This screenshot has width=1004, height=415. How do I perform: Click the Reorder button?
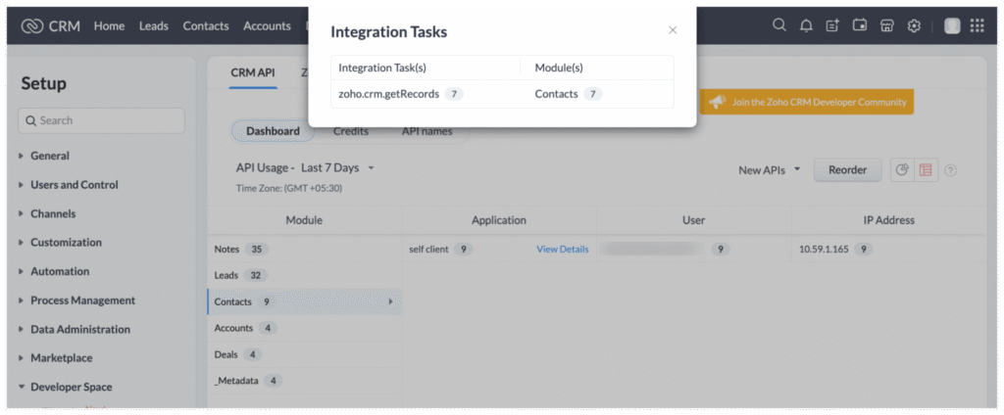[847, 170]
